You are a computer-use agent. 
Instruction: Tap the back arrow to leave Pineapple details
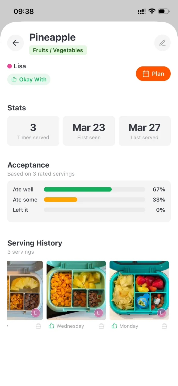point(15,43)
